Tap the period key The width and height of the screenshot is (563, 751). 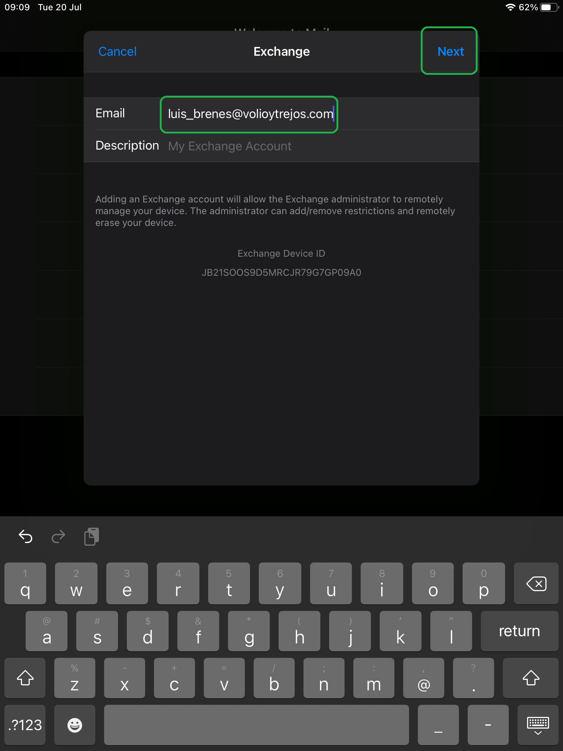pyautogui.click(x=474, y=678)
